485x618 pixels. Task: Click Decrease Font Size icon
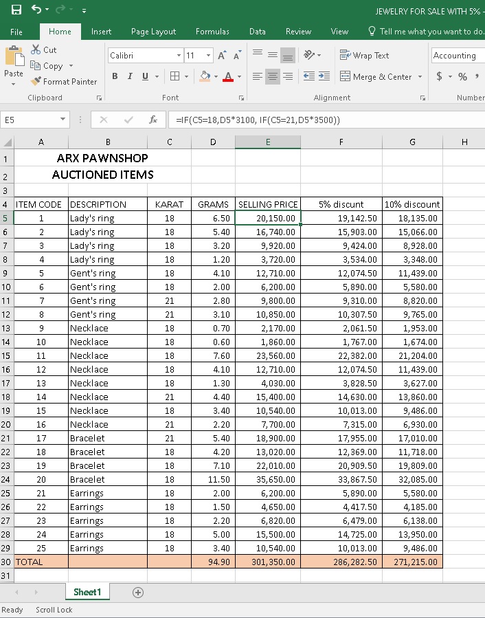(237, 55)
